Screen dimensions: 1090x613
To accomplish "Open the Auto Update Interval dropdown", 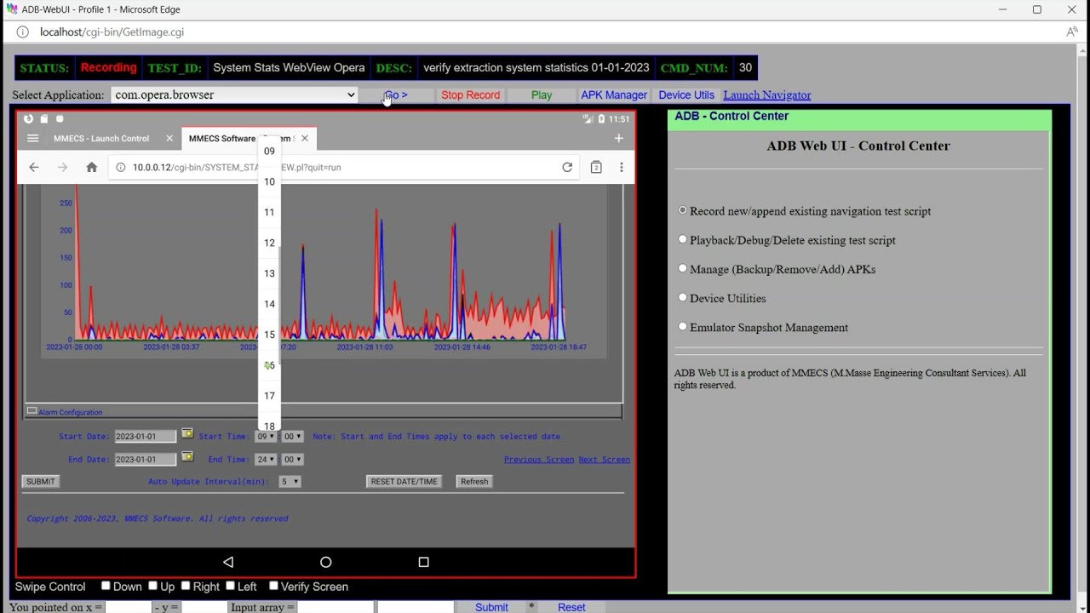I will 290,481.
